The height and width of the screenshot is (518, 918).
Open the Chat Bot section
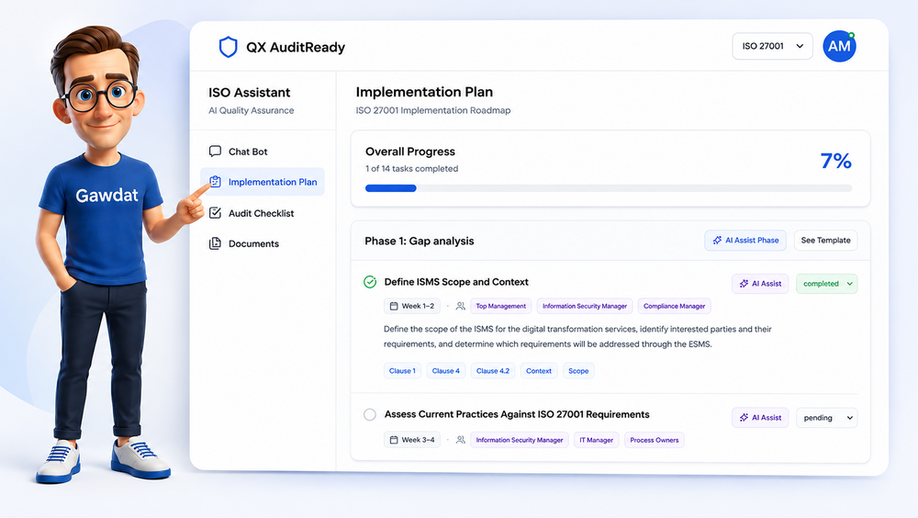[x=263, y=152]
